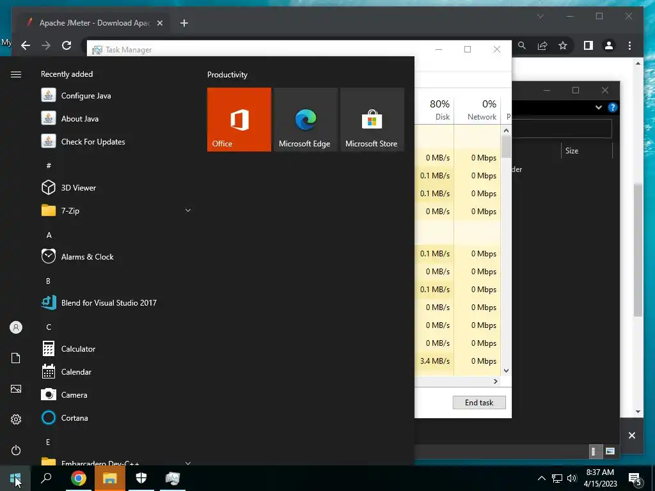Click the Chrome zoom magnifier icon
Viewport: 655px width, 491px height.
pyautogui.click(x=522, y=45)
